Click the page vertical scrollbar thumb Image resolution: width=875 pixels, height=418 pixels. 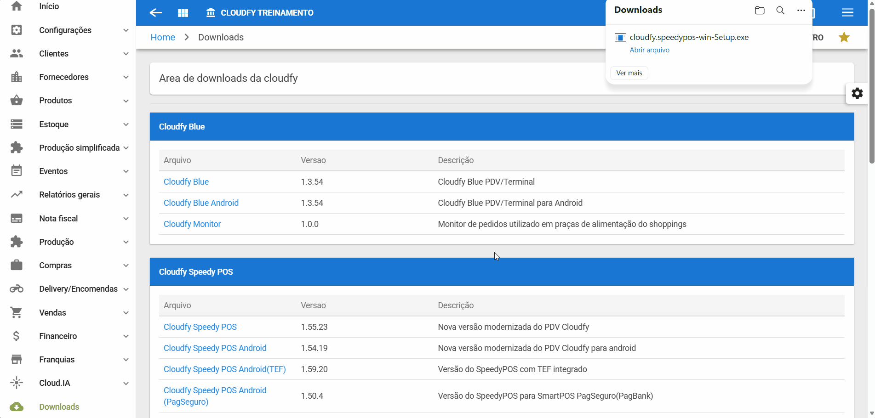871,86
